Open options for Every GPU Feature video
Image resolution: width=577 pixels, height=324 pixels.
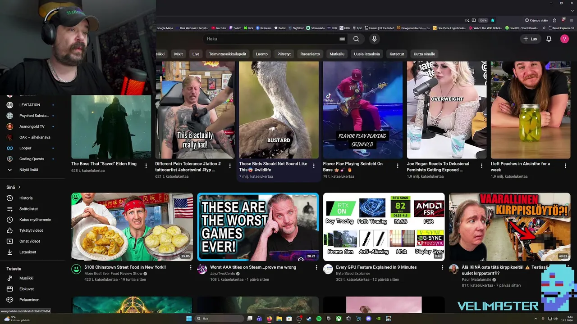[442, 267]
